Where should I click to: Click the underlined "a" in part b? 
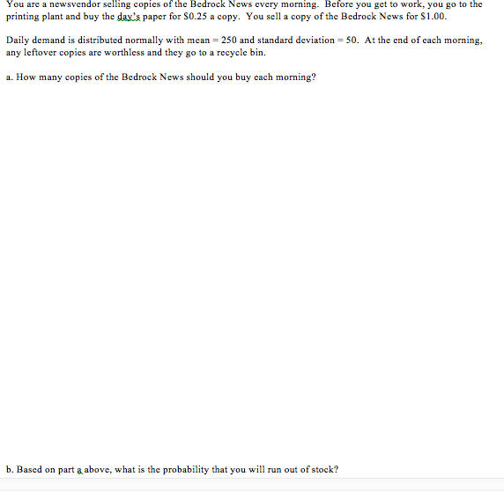(x=79, y=470)
